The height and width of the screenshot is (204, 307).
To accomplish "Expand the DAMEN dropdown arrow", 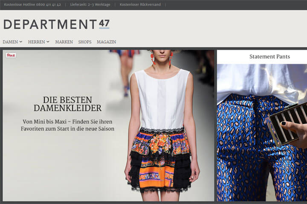I will coord(21,42).
